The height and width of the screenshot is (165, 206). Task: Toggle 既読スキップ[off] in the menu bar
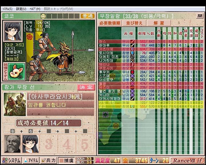pyautogui.click(x=58, y=9)
